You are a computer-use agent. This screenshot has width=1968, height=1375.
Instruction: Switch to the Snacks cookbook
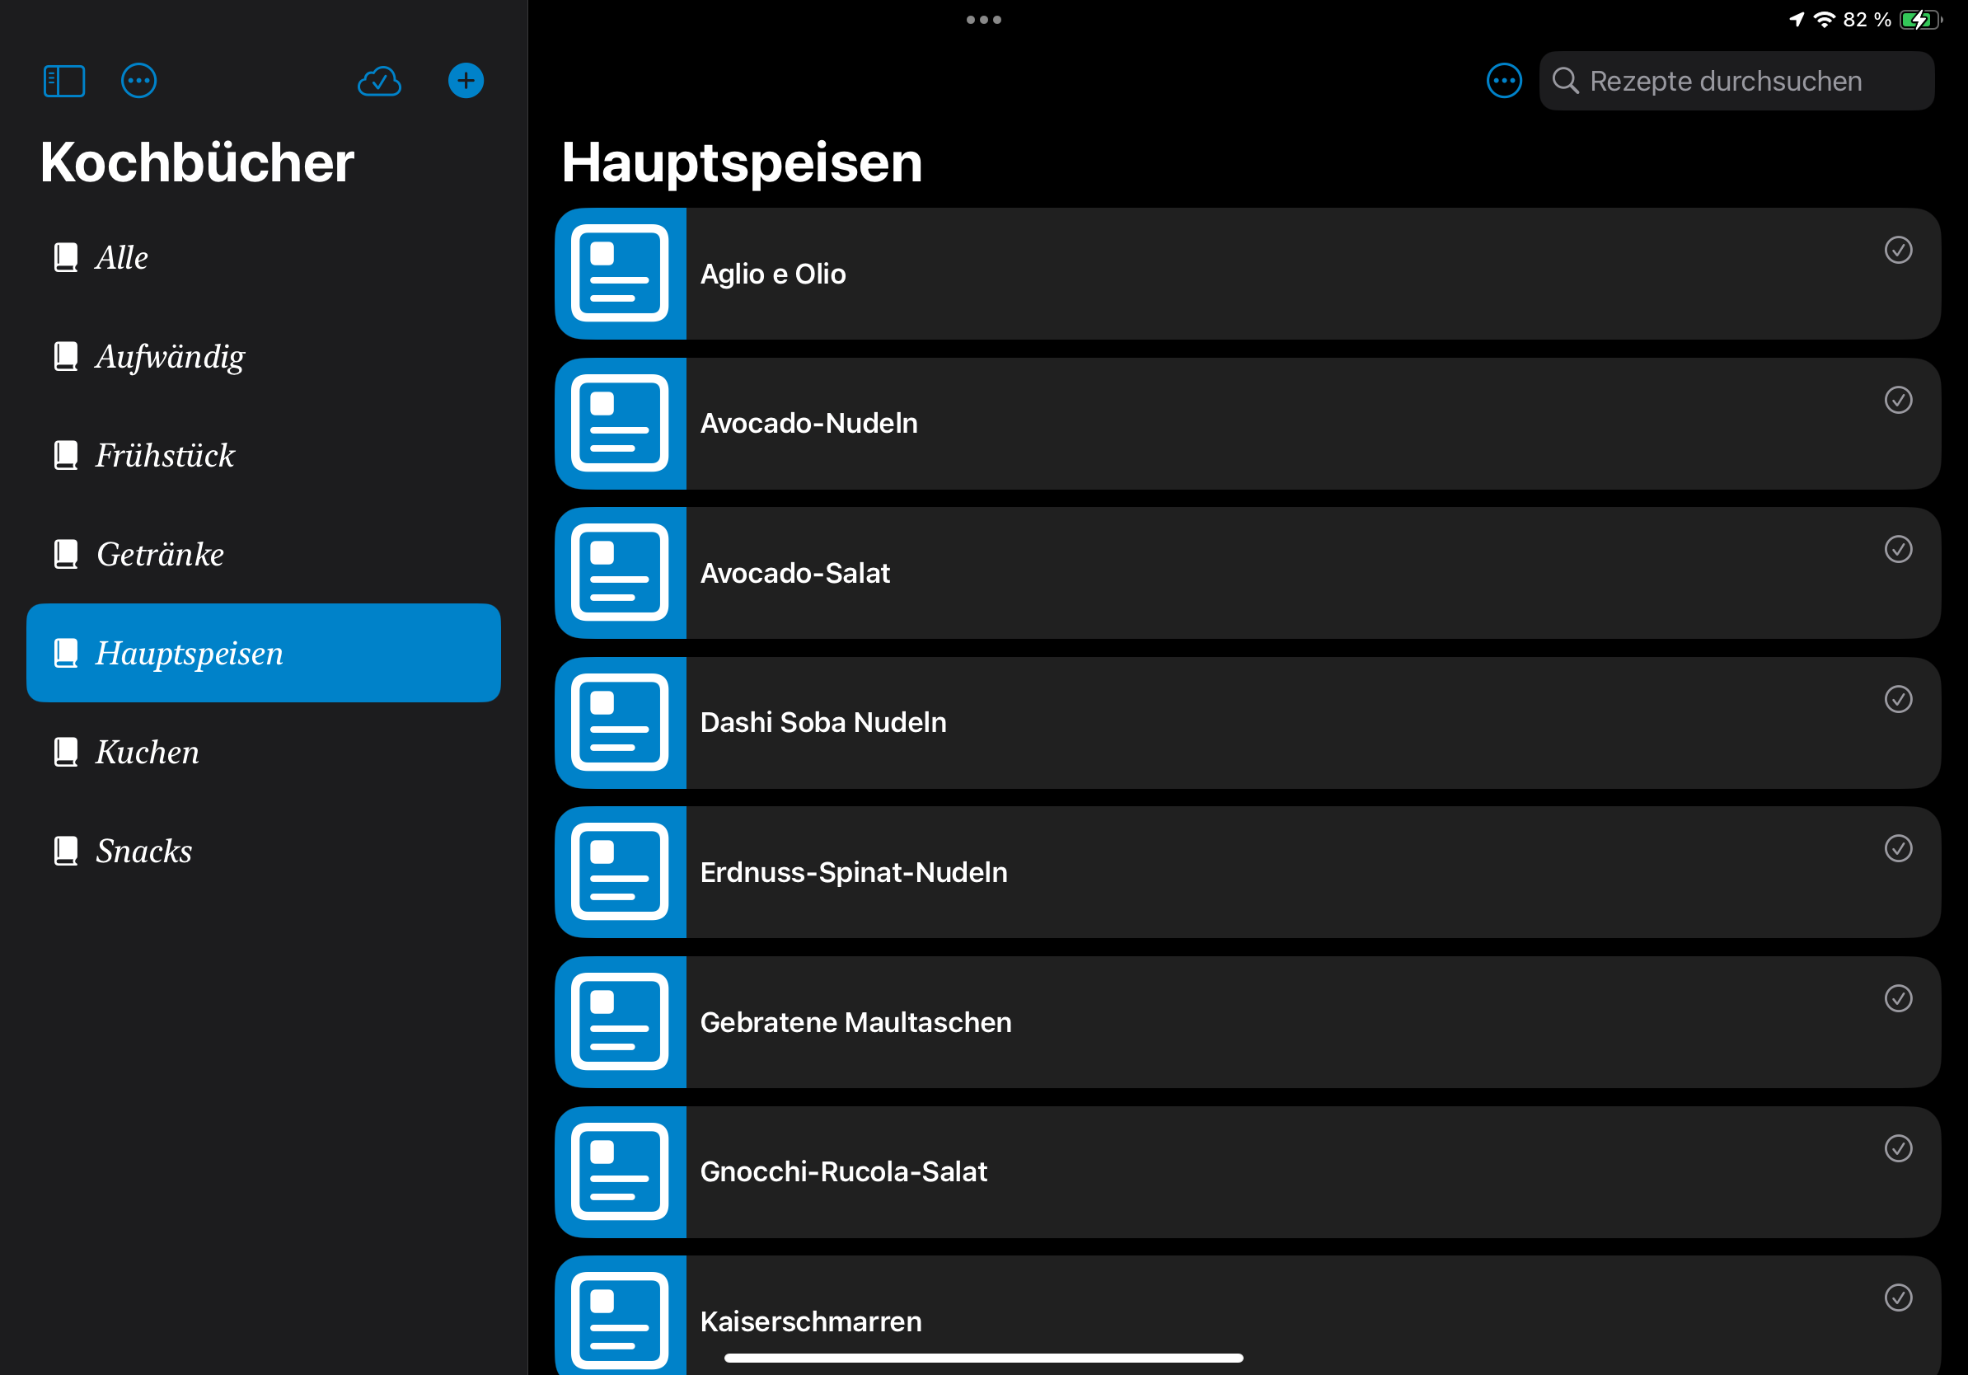pos(144,852)
